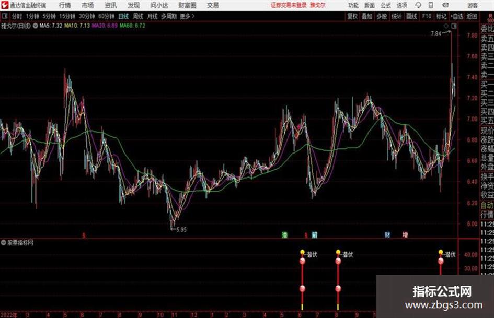Click the 画线 draw-line button

tap(411, 16)
